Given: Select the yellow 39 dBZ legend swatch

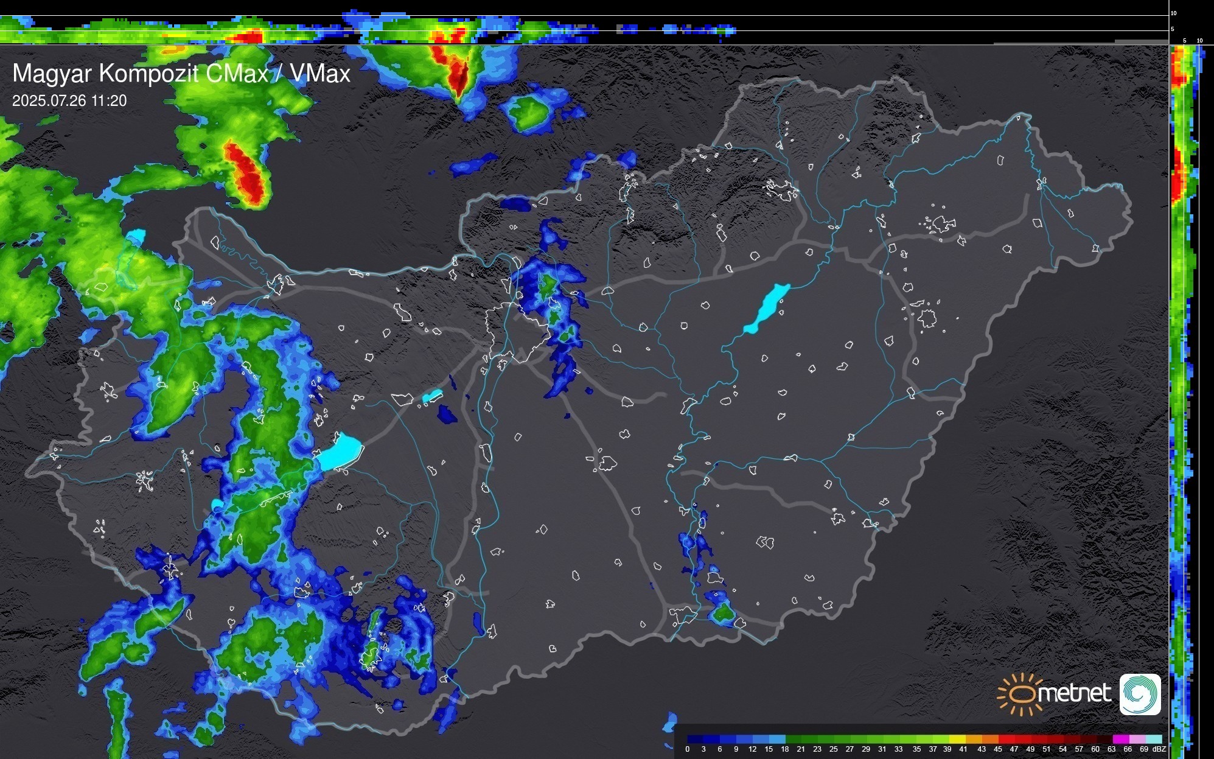Looking at the screenshot, I should [x=957, y=739].
